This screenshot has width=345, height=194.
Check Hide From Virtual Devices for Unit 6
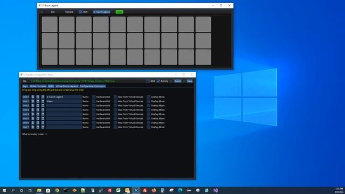pos(115,123)
